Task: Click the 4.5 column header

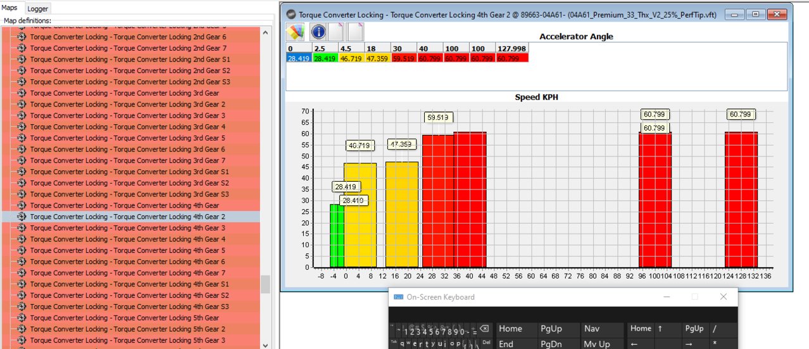Action: [x=351, y=49]
